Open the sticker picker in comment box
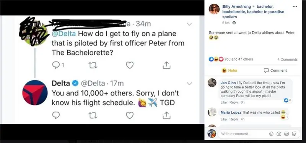Image resolution: width=306 pixels, height=143 pixels. pyautogui.click(x=294, y=134)
